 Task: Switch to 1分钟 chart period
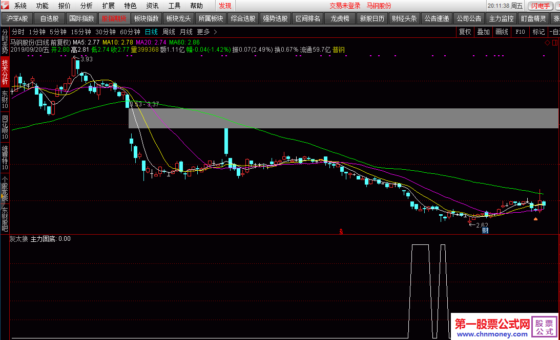(37, 32)
